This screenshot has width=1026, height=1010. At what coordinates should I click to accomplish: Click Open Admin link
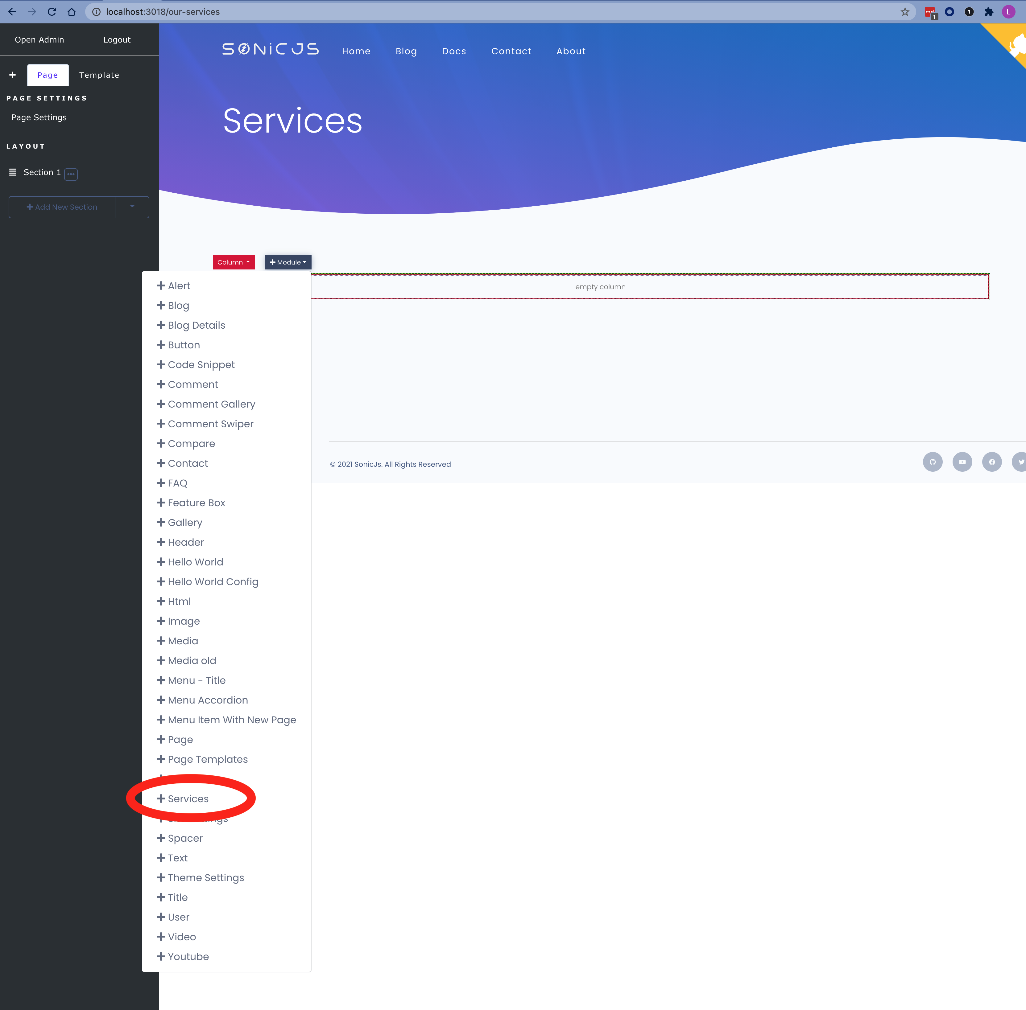(39, 40)
